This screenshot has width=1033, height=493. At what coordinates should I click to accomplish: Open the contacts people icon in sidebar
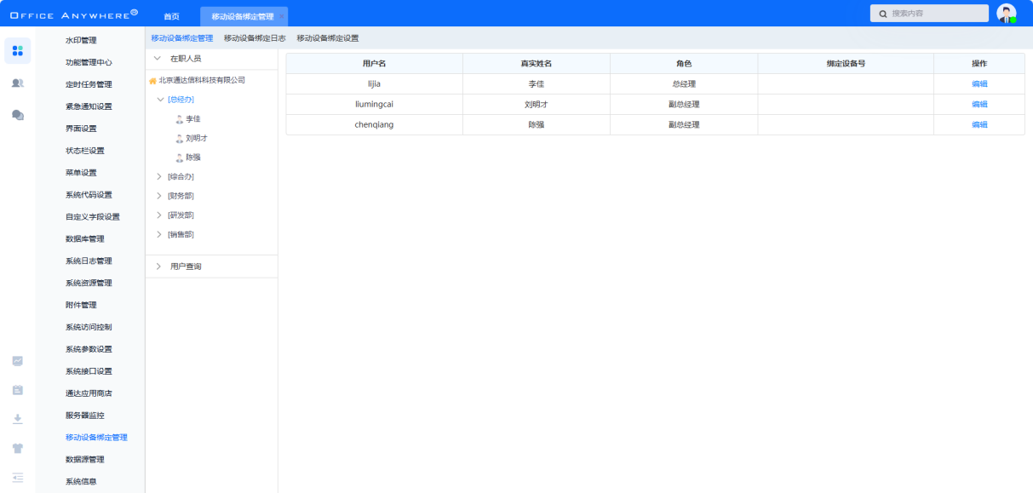[x=17, y=83]
